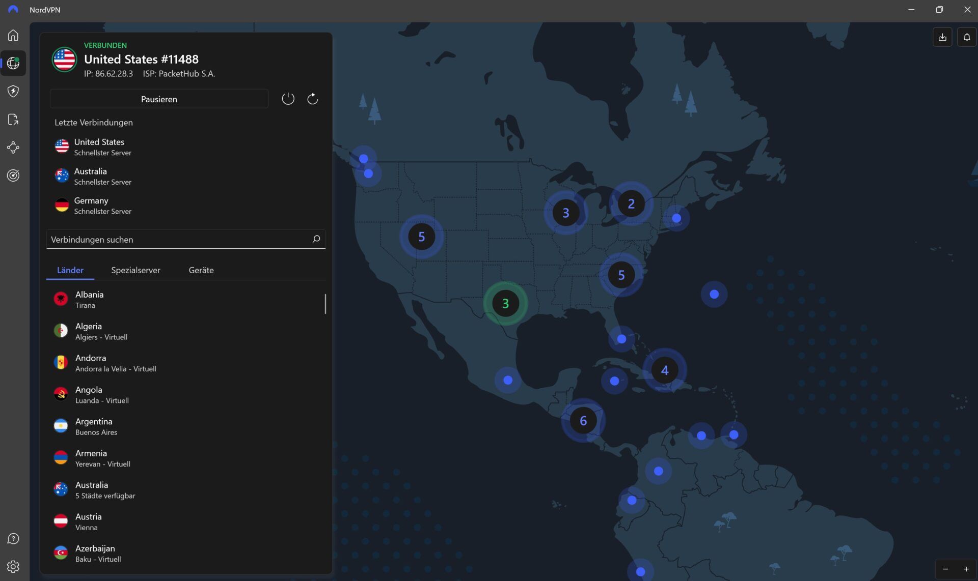Switch to the Spezialserver tab

pos(135,270)
